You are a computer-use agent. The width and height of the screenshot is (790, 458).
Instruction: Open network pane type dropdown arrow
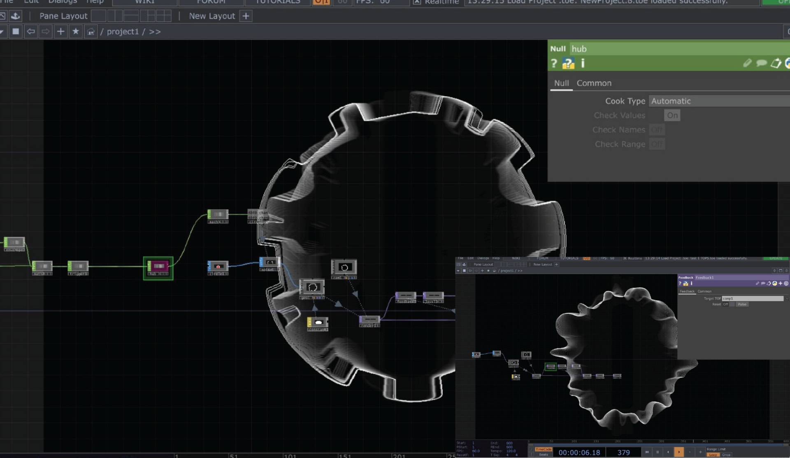(x=2, y=31)
